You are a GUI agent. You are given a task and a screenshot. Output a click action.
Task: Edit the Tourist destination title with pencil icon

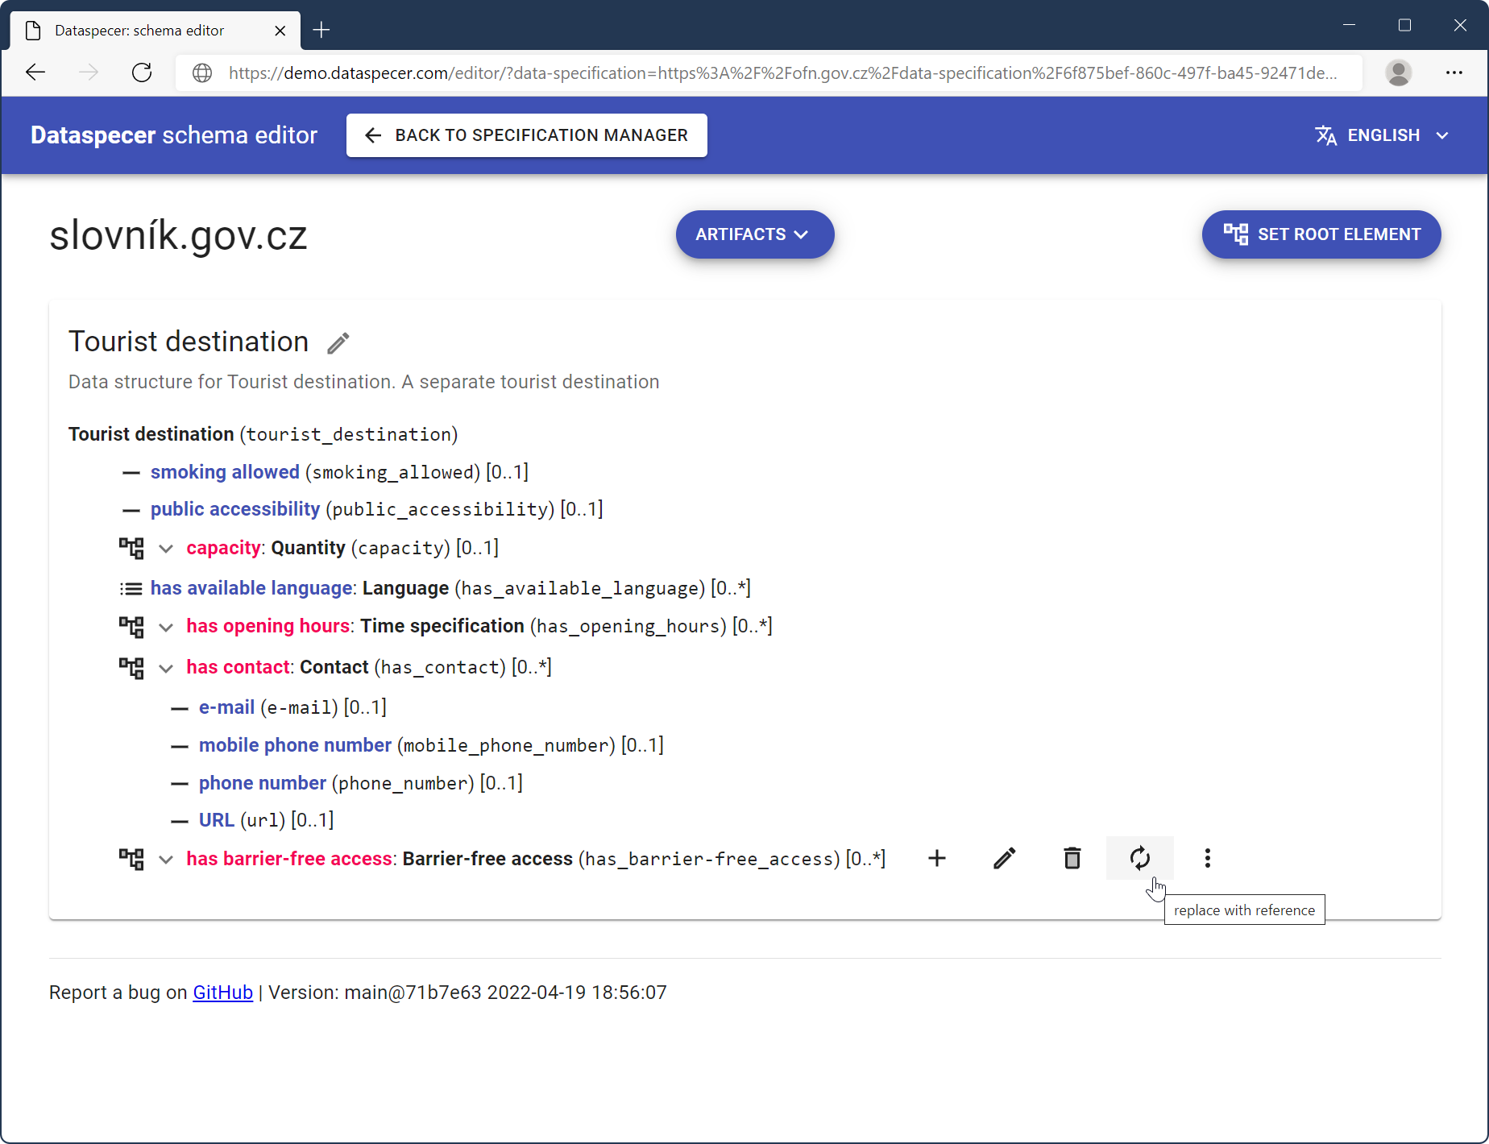tap(338, 343)
